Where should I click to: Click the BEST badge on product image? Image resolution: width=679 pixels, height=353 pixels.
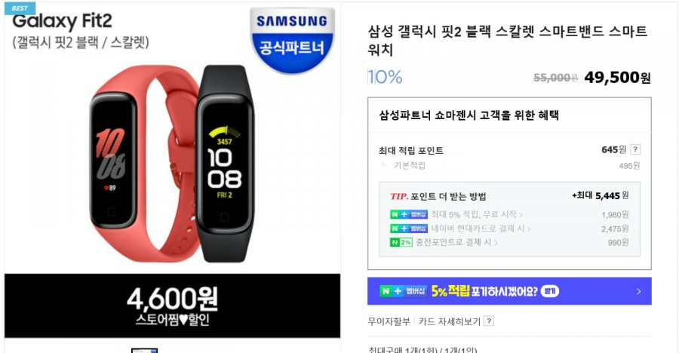(20, 8)
